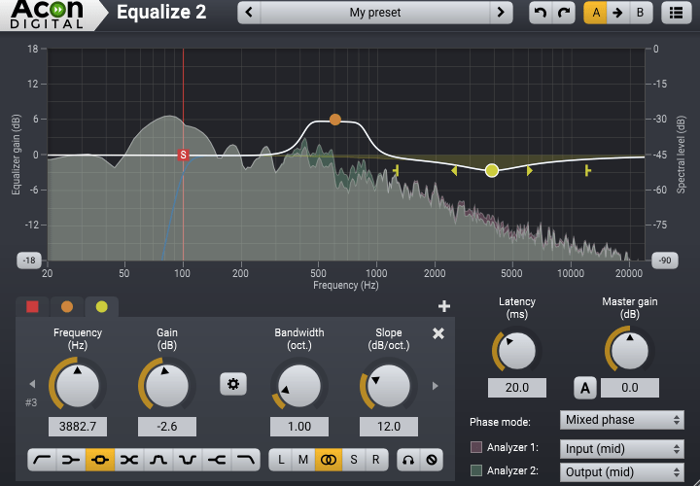Switch to the orange band tab
The width and height of the screenshot is (700, 486).
click(x=67, y=306)
